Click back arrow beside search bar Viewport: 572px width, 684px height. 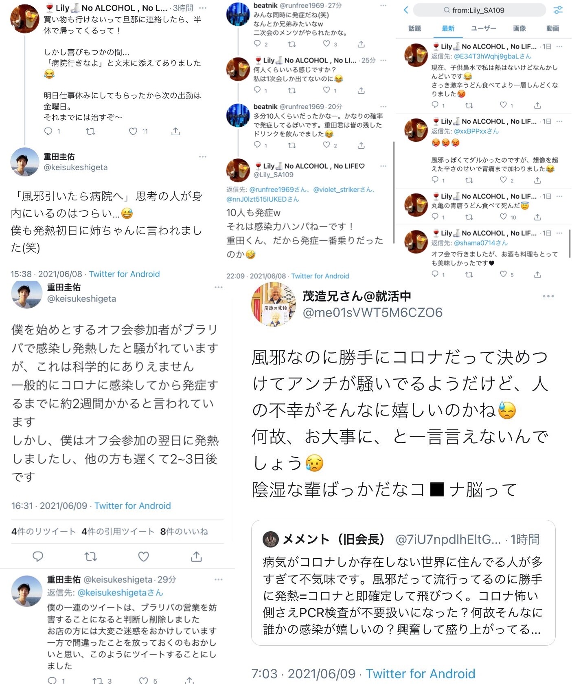click(x=405, y=10)
